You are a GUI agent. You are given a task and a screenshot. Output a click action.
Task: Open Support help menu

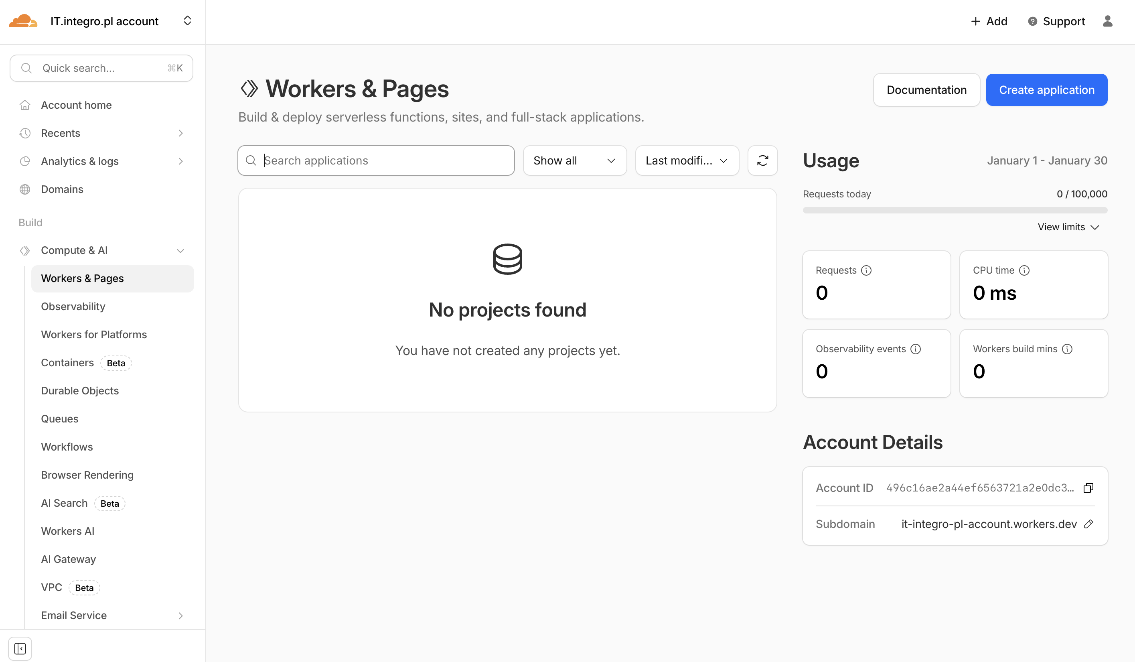1056,21
